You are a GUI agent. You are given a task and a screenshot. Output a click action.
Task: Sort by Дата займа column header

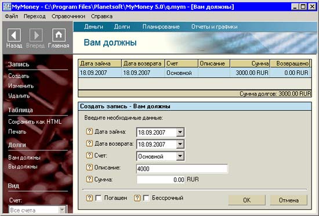100,63
